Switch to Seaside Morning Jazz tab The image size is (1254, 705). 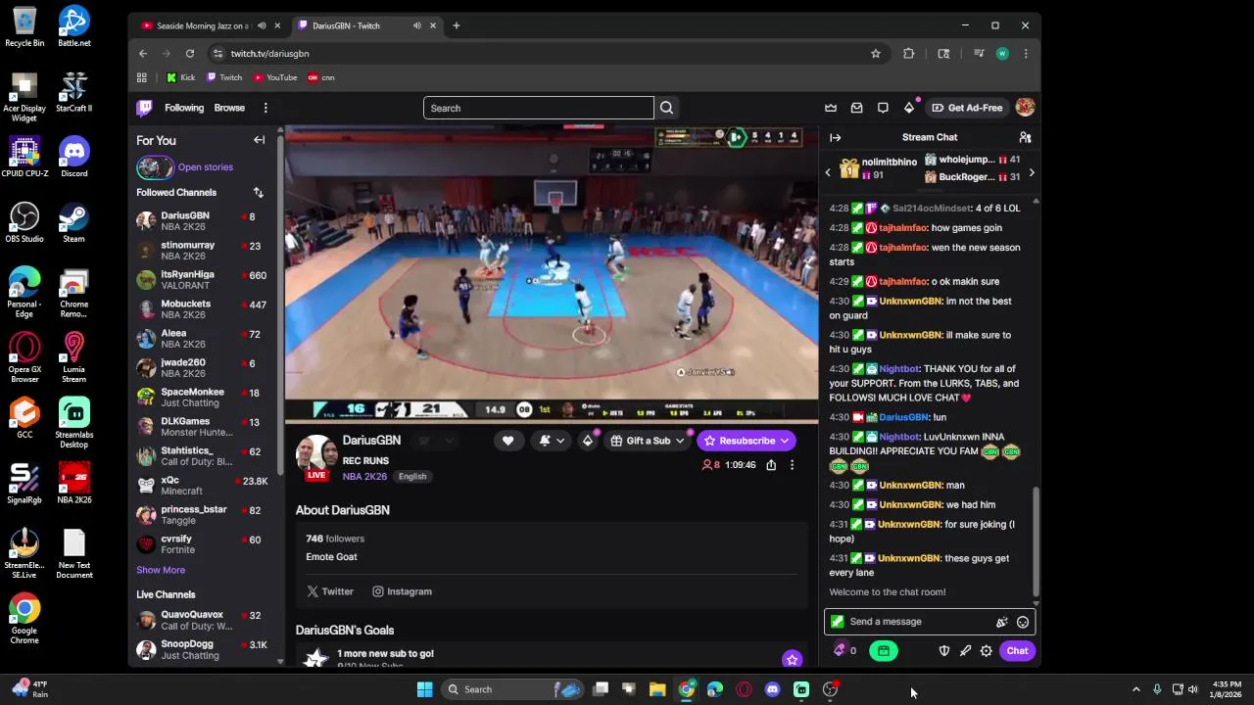click(x=210, y=25)
